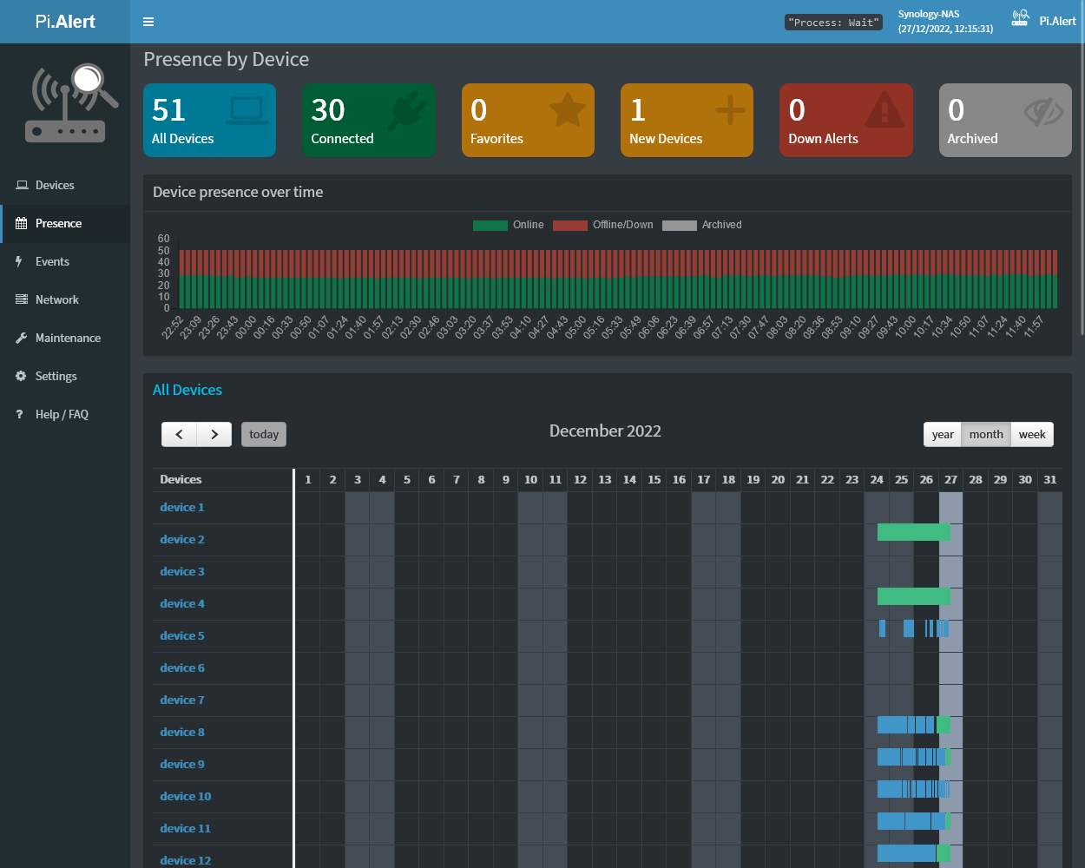1085x868 pixels.
Task: Open the device 5 details link
Action: coord(182,635)
